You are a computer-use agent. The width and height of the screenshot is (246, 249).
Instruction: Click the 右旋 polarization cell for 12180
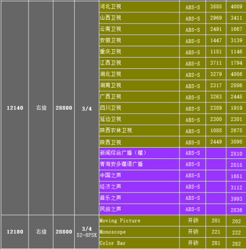[41, 232]
